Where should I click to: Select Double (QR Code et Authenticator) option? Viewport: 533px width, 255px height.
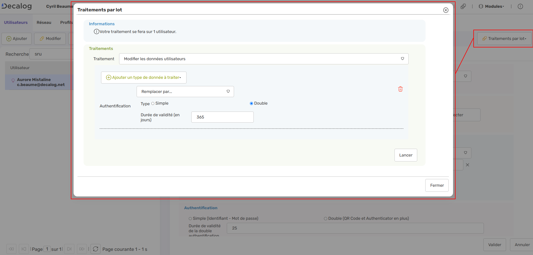325,218
